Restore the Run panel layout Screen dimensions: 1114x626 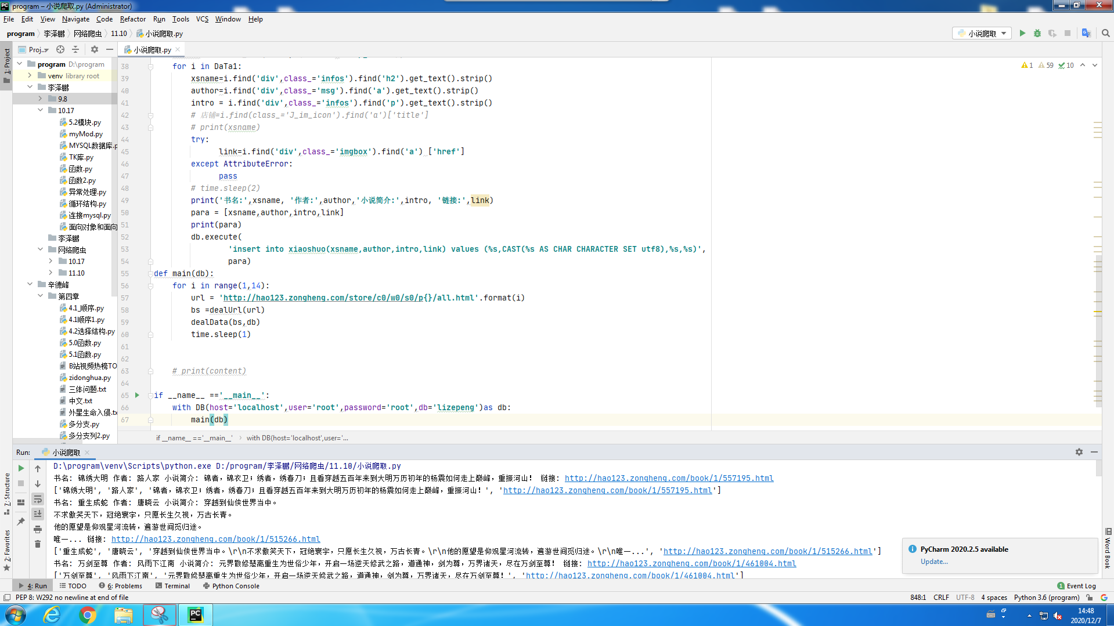click(21, 502)
